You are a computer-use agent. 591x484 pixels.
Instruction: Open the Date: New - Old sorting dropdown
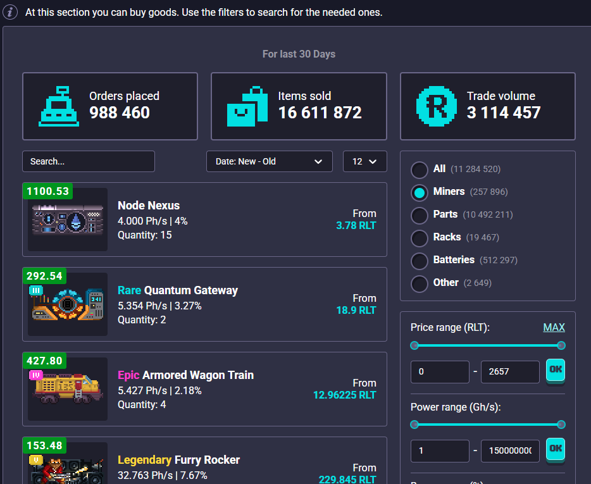269,161
